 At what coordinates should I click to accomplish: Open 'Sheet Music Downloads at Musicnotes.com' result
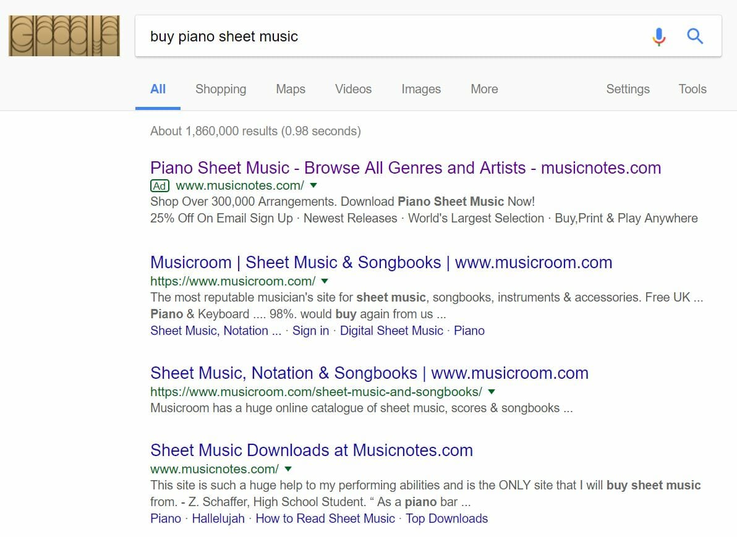coord(312,450)
